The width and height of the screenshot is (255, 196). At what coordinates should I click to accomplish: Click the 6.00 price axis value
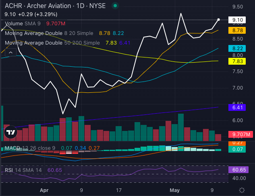click(238, 120)
